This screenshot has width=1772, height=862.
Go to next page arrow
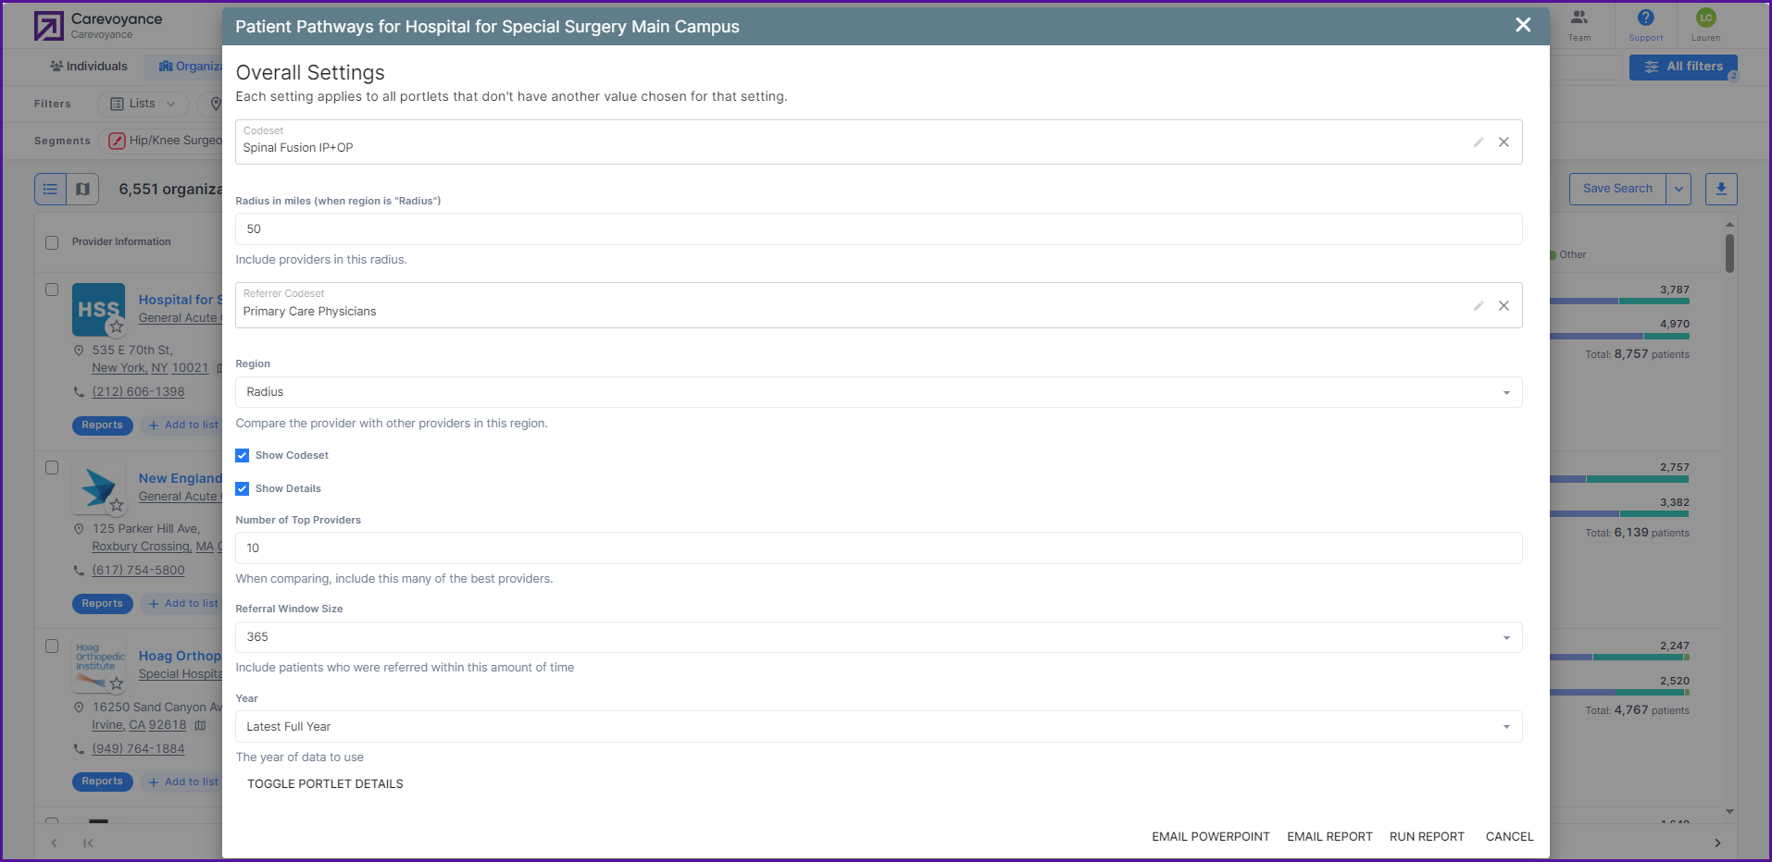coord(1717,844)
